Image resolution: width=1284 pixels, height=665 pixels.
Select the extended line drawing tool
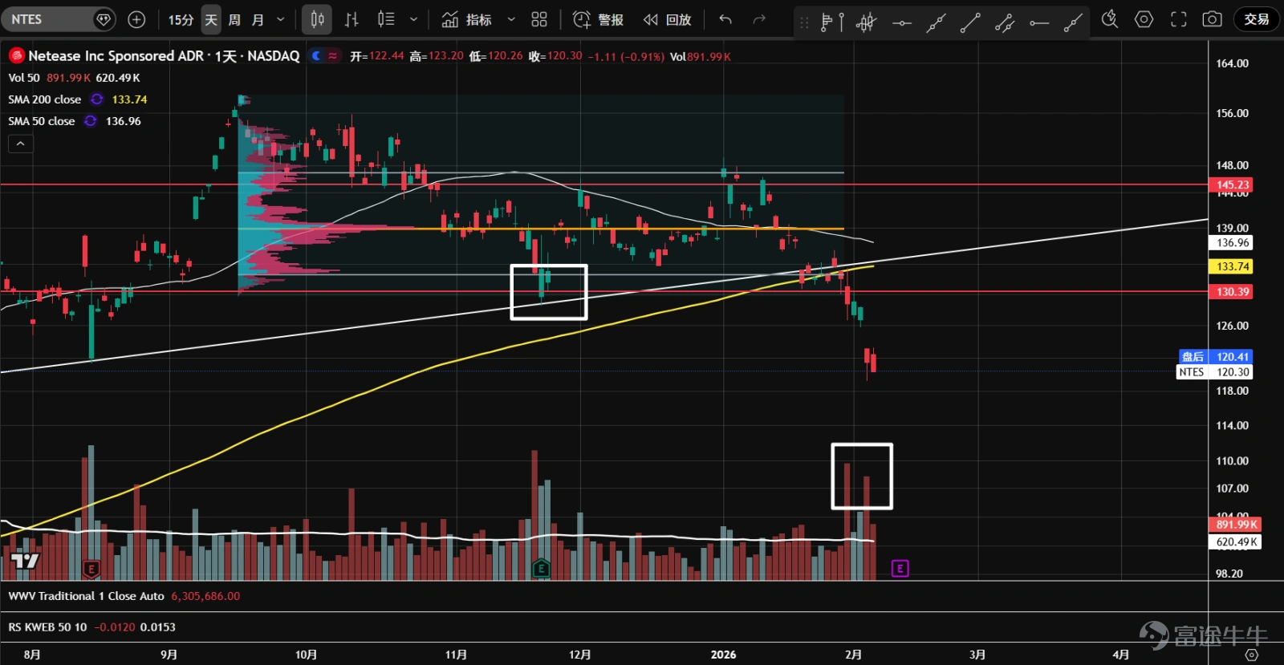[x=936, y=22]
